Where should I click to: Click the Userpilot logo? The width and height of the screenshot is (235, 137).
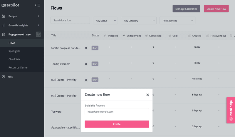tap(11, 5)
